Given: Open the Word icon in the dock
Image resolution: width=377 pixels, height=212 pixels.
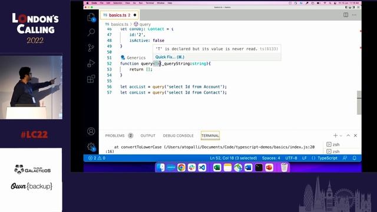Looking at the screenshot, I should coord(249,167).
